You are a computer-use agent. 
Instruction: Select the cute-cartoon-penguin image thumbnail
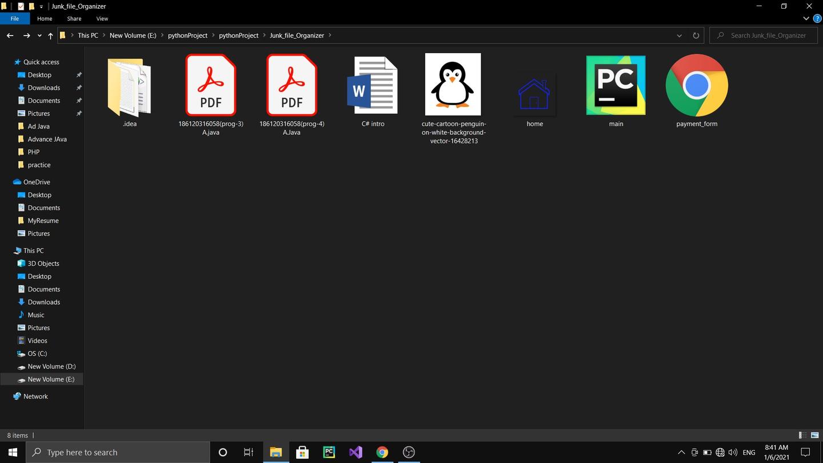pyautogui.click(x=453, y=85)
